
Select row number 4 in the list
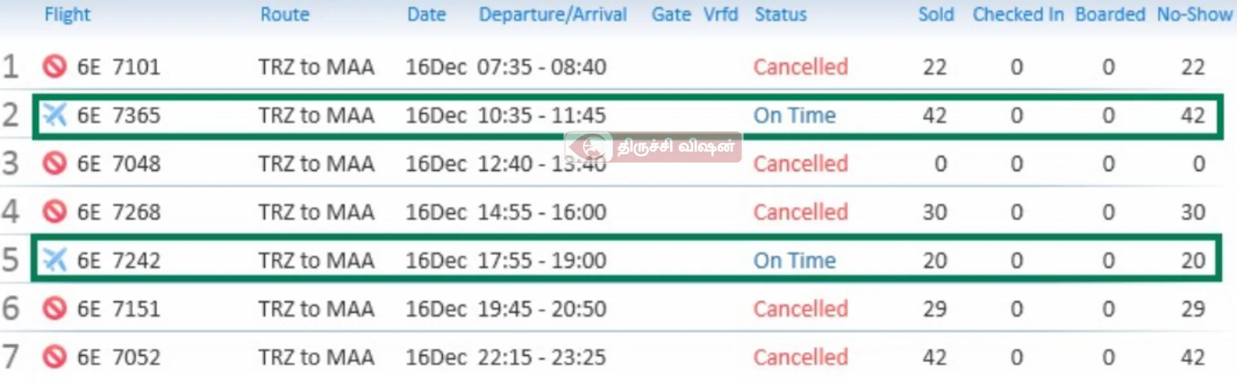11,212
